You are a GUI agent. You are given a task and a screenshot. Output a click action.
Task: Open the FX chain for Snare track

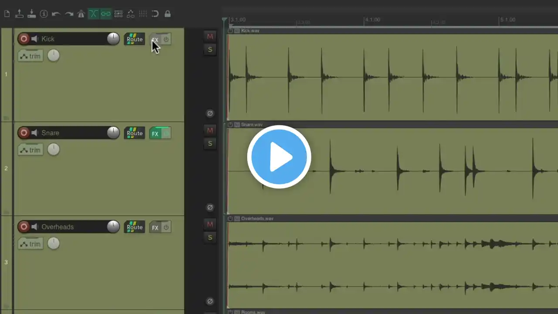point(155,133)
